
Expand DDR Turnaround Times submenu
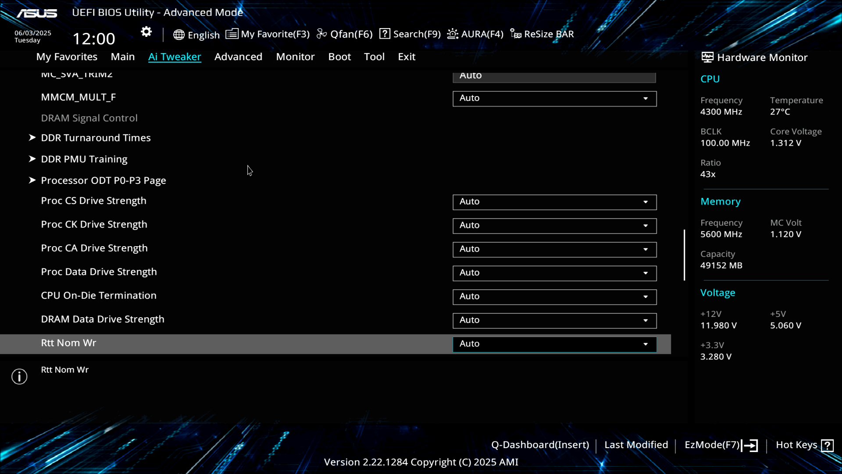(x=96, y=138)
